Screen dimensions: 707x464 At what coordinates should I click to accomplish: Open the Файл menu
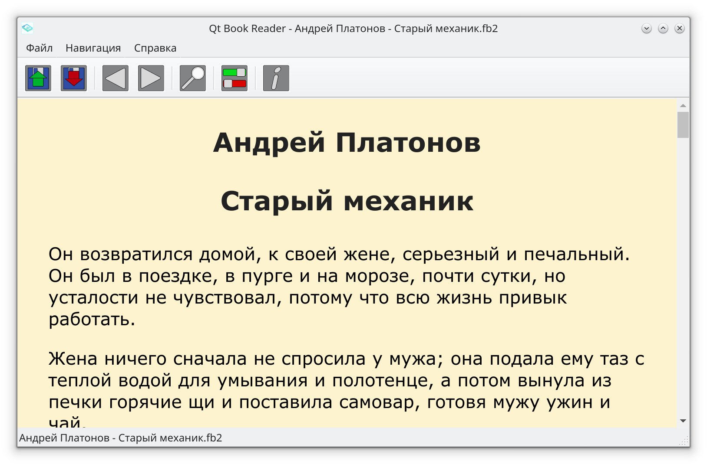(39, 48)
